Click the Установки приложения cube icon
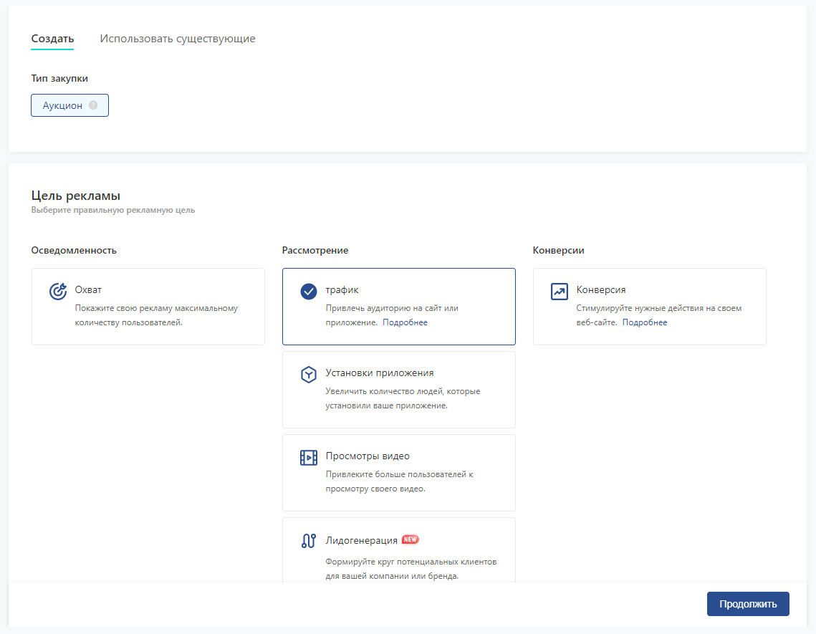The image size is (816, 634). [x=308, y=374]
